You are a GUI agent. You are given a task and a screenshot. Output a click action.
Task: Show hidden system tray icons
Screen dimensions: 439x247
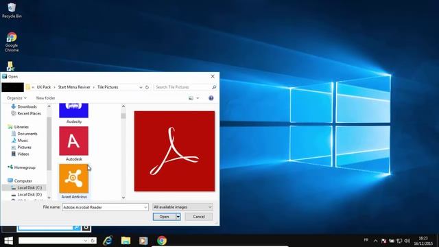tap(375, 241)
